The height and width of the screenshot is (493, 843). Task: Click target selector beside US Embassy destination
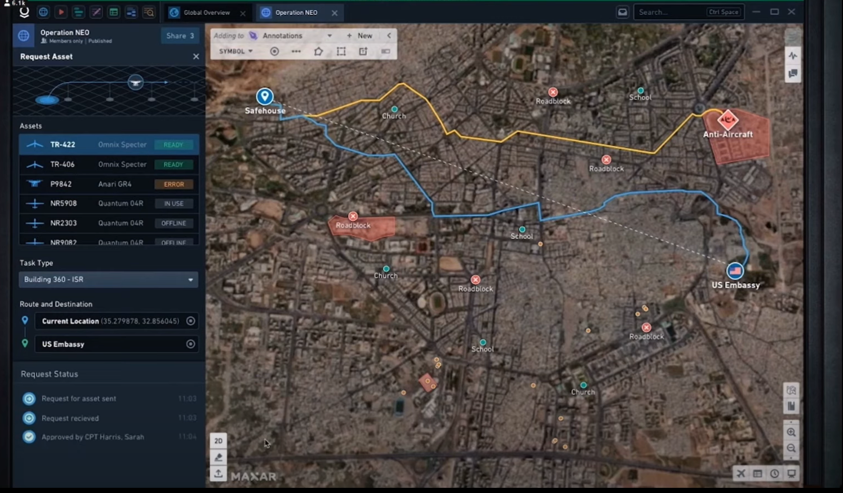click(x=190, y=344)
